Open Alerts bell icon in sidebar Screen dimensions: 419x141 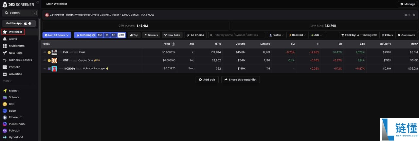pyautogui.click(x=5, y=39)
